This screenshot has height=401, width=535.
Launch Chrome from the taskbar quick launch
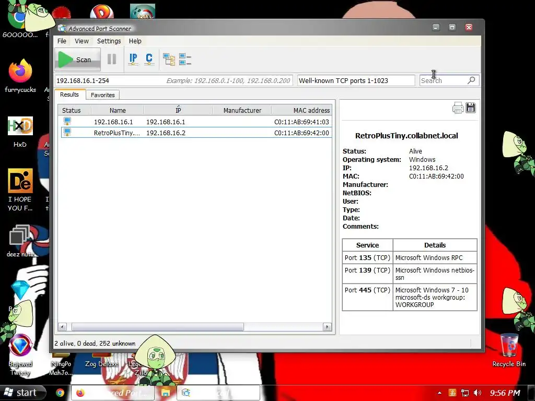[x=60, y=393]
